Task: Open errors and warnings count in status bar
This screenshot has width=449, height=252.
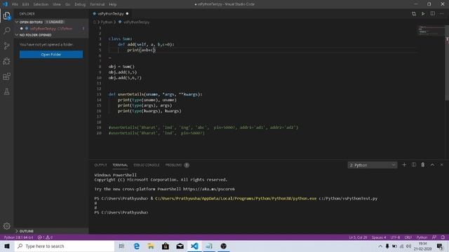Action: (x=45, y=237)
